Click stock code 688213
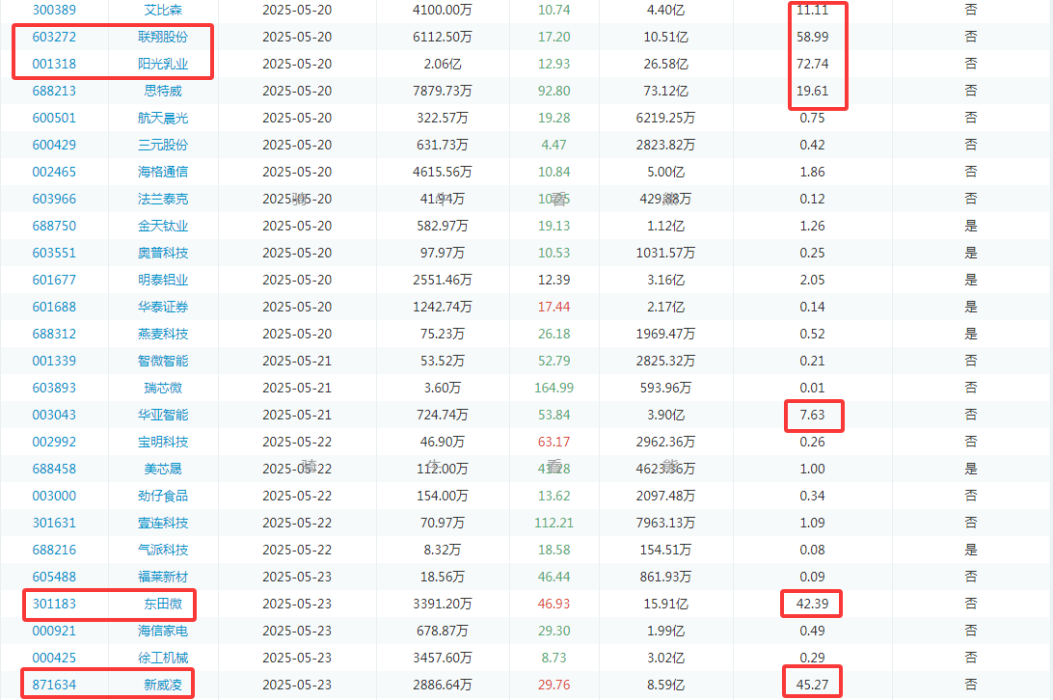1053x700 pixels. [x=54, y=91]
